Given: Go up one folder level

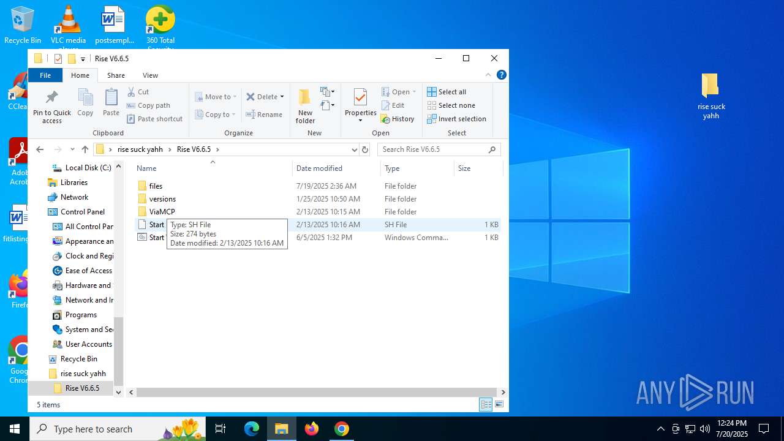Looking at the screenshot, I should coord(85,149).
